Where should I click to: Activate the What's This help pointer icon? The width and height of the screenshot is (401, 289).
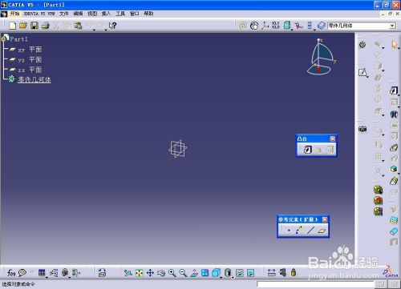tap(112, 26)
